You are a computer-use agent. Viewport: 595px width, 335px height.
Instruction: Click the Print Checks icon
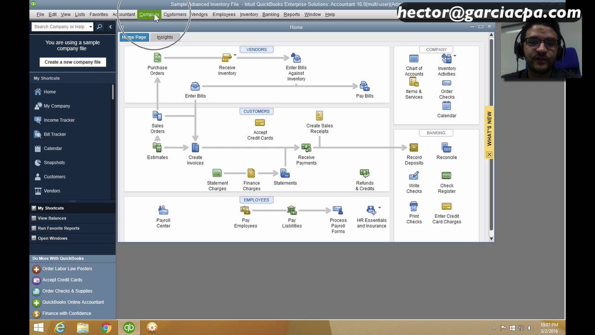(414, 206)
